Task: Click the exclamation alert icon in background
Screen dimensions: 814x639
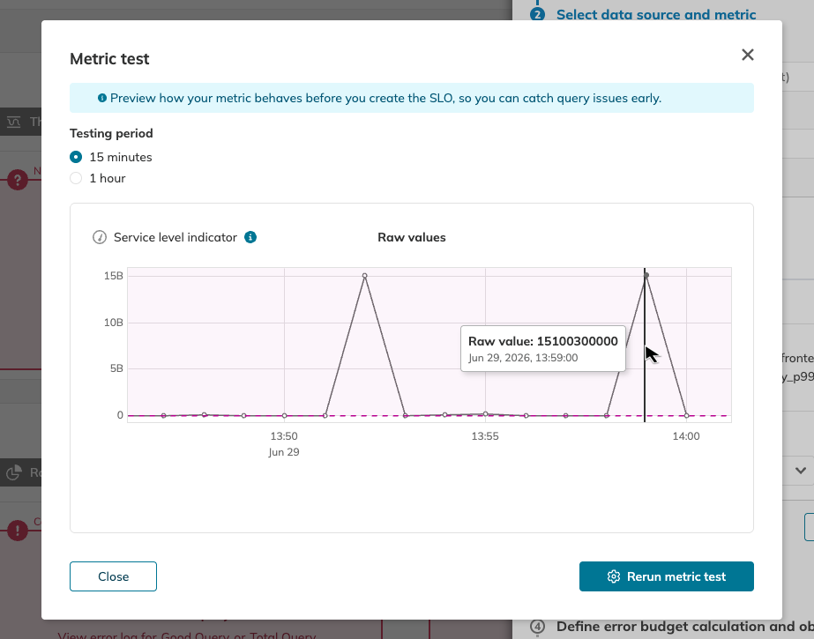Action: 18,531
